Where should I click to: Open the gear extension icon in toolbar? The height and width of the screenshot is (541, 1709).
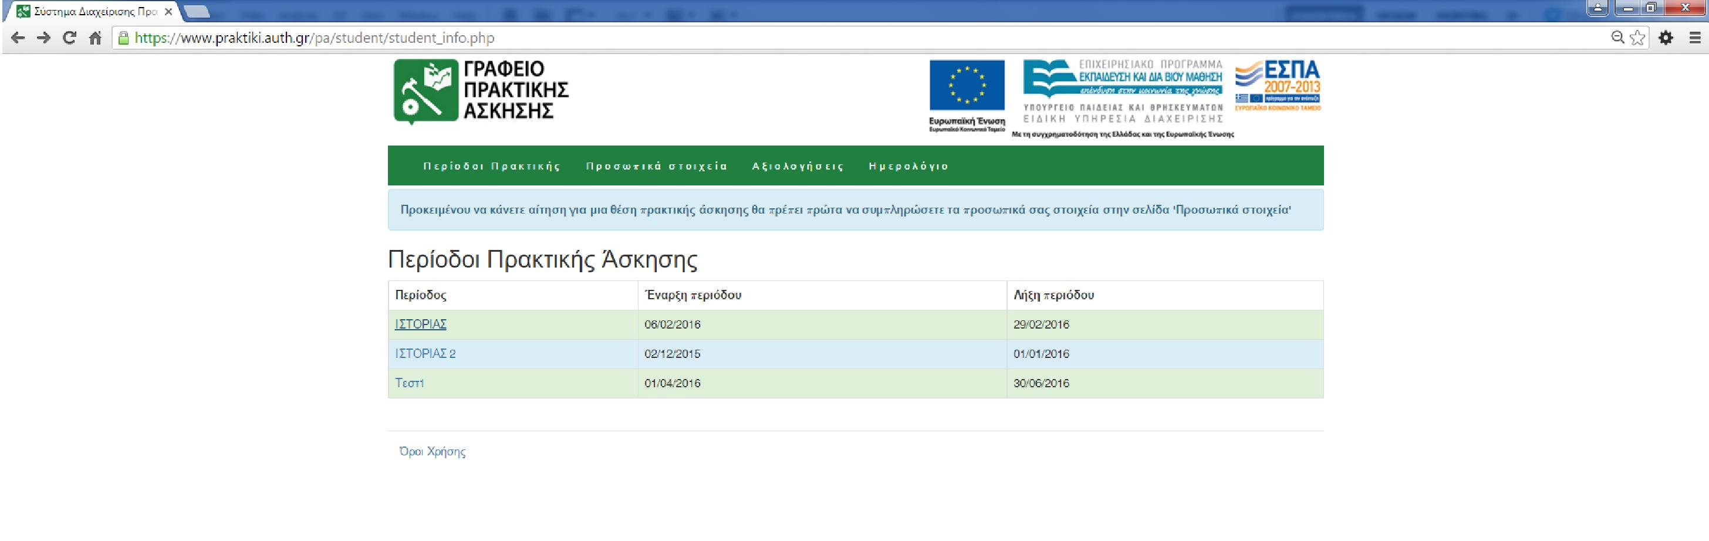pos(1666,38)
